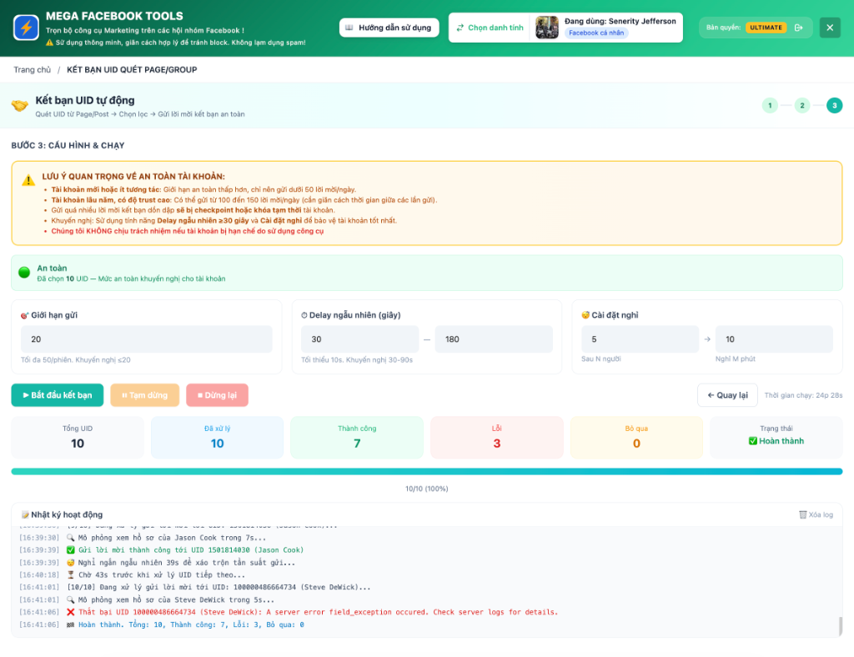
Task: Click the Senerity Jefferson profile avatar
Action: click(547, 28)
